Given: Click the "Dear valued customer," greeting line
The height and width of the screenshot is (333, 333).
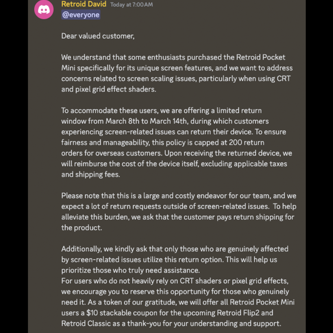Looking at the screenshot, I should (98, 36).
